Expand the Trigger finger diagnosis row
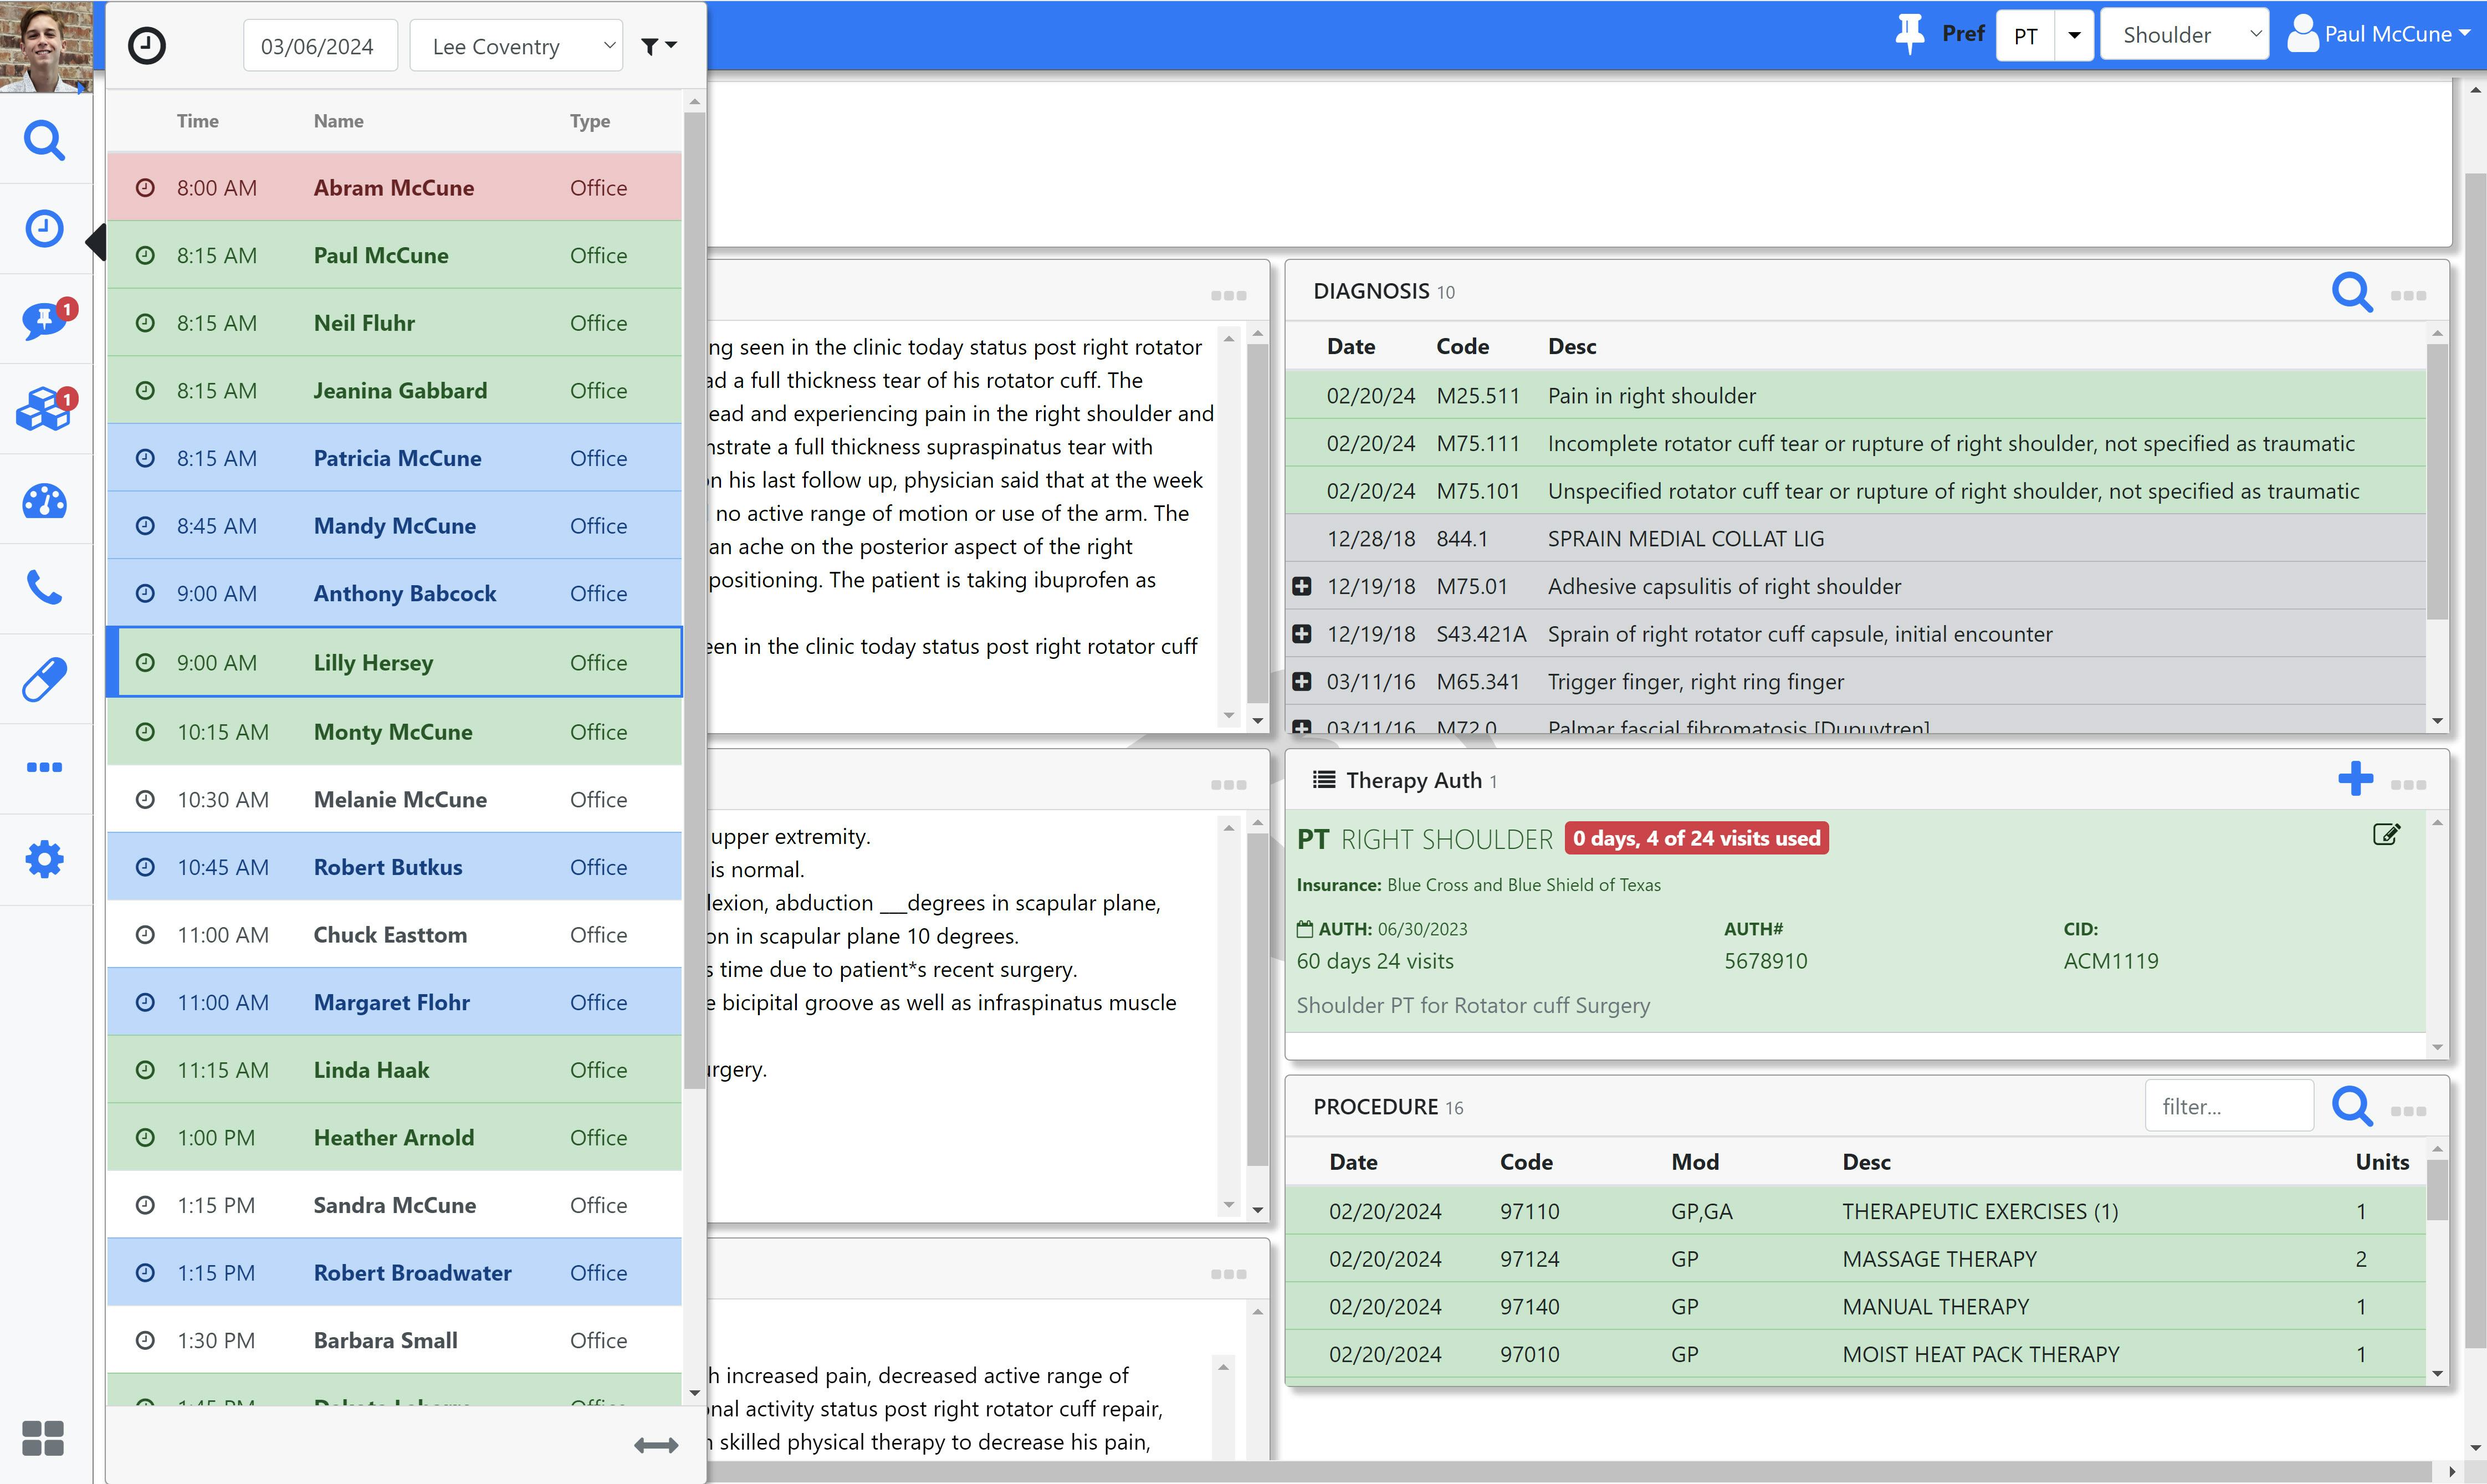Viewport: 2487px width, 1484px height. pos(1301,682)
